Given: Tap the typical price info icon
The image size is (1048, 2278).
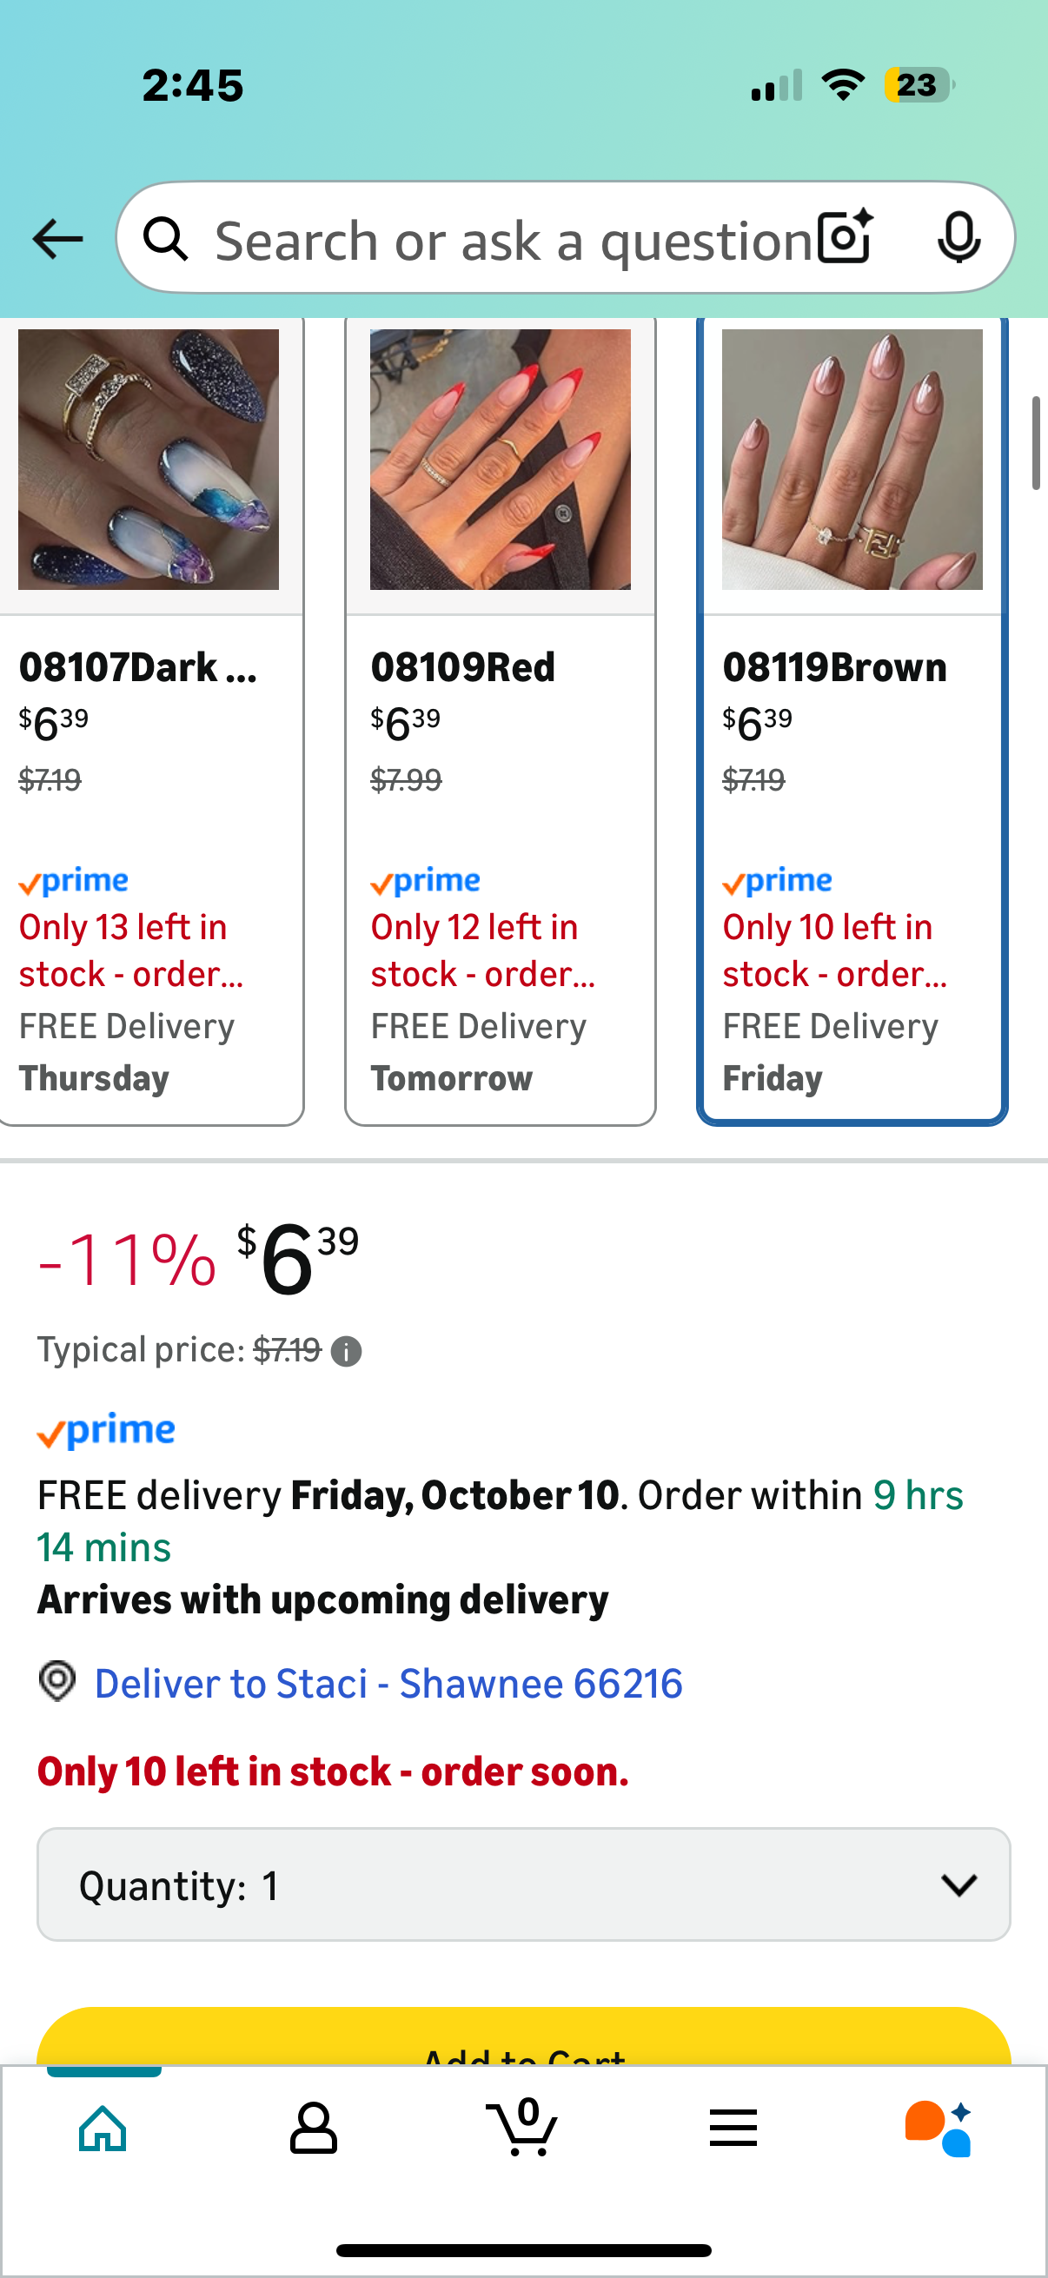Looking at the screenshot, I should tap(346, 1351).
